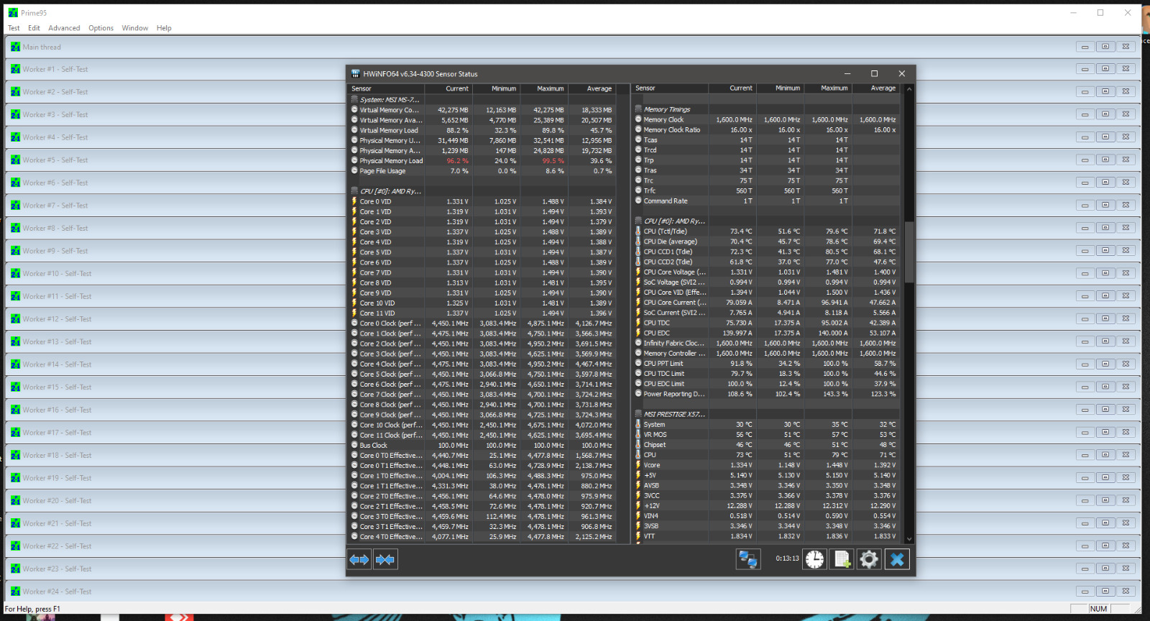The height and width of the screenshot is (621, 1150).
Task: Start logging with the log sheet icon
Action: pyautogui.click(x=842, y=559)
